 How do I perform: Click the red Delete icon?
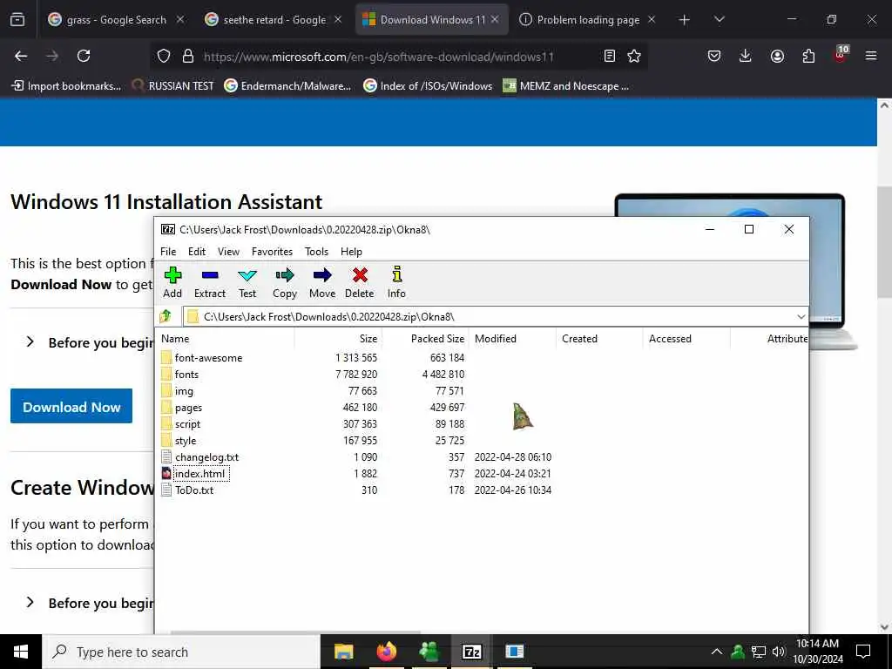[x=360, y=283]
